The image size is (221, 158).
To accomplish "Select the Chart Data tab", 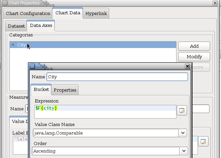I will [x=68, y=13].
